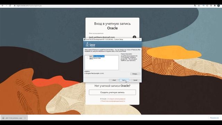The height and width of the screenshot is (125, 222).
Task: Click browser Back arrow
Action: click(x=2, y=6)
